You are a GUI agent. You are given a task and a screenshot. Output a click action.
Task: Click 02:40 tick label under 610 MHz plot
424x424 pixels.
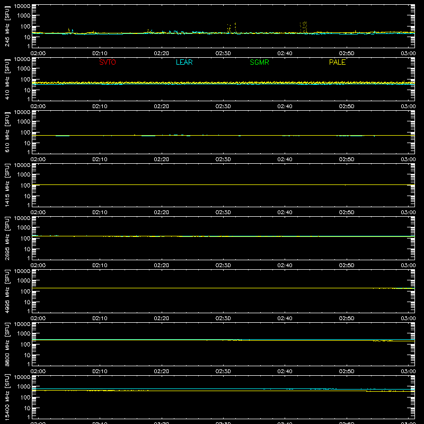point(285,160)
